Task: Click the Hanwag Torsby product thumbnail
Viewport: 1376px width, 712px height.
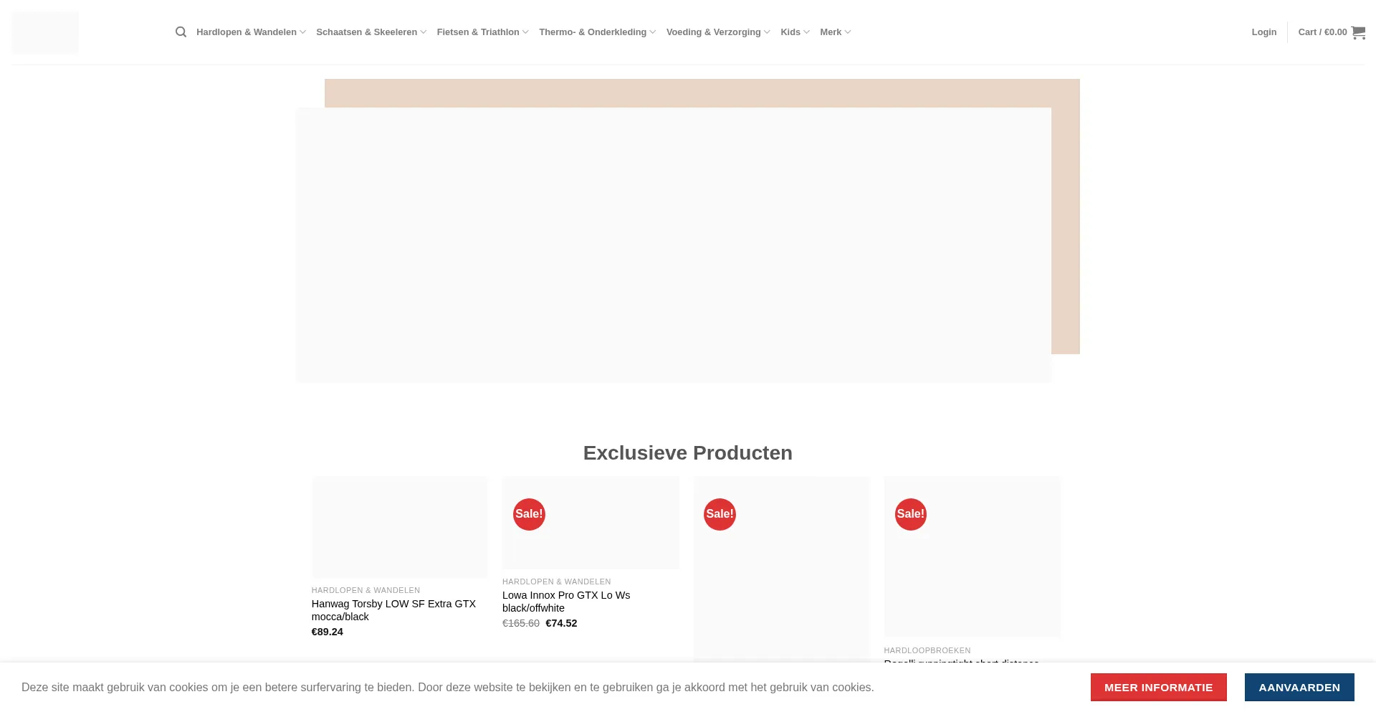Action: pyautogui.click(x=399, y=527)
